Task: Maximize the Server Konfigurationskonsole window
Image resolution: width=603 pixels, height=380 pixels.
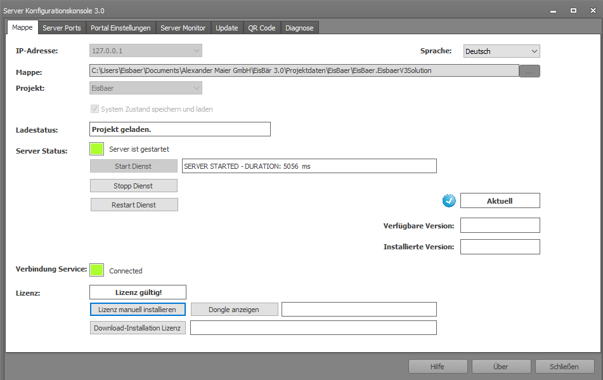Action: pyautogui.click(x=573, y=11)
